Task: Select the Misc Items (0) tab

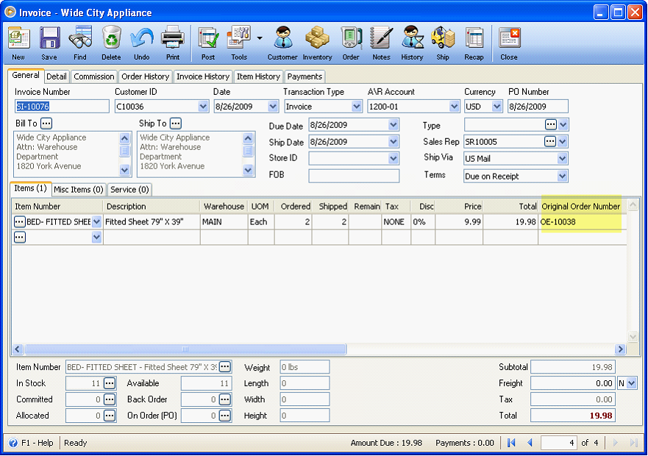Action: 79,189
